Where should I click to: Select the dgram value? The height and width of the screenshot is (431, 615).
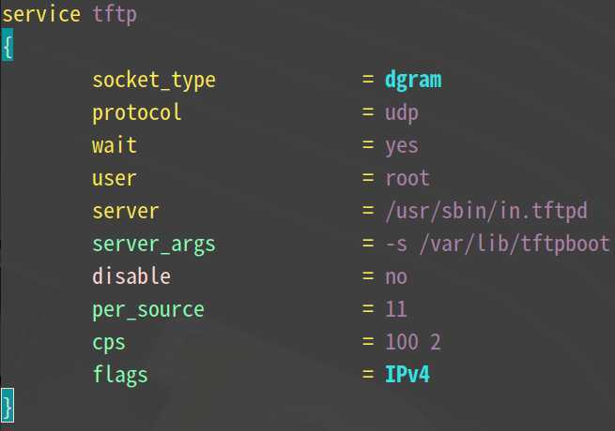413,81
